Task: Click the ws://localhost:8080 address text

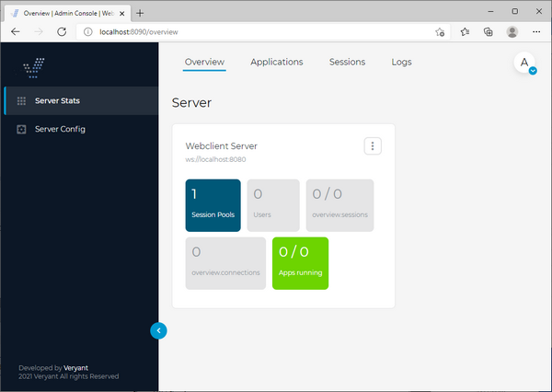Action: [x=215, y=159]
